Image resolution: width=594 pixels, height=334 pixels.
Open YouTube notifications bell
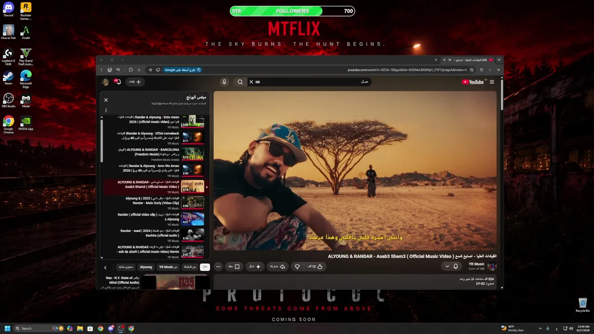tap(118, 82)
